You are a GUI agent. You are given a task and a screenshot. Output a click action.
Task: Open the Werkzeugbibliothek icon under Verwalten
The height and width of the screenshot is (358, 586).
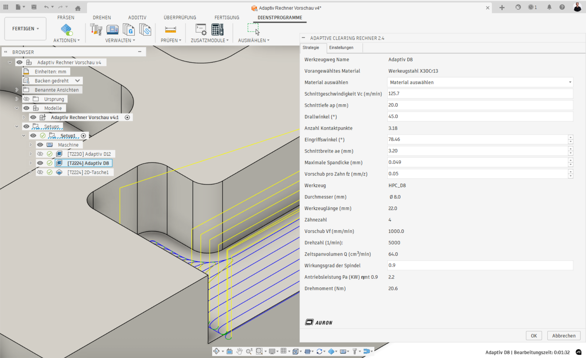[x=96, y=30]
